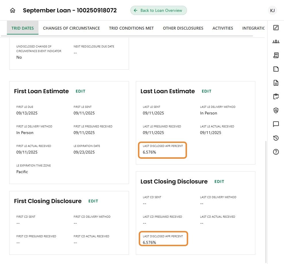
Task: Click Back to Loan Overview button
Action: point(159,11)
